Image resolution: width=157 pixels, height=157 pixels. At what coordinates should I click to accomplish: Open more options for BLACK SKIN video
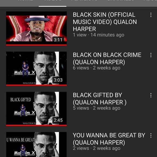[x=151, y=15]
